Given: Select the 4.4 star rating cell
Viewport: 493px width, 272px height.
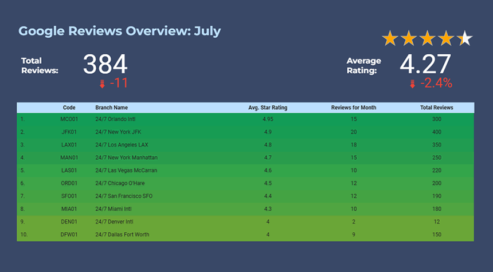Looking at the screenshot, I should (x=268, y=196).
